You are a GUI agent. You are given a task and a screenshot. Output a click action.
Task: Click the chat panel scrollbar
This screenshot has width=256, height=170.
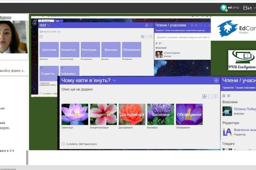27,157
